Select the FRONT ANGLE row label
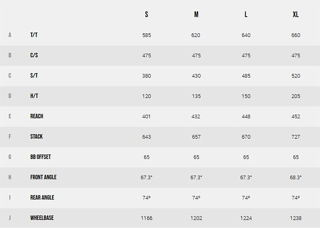Image resolution: width=320 pixels, height=228 pixels. click(43, 177)
